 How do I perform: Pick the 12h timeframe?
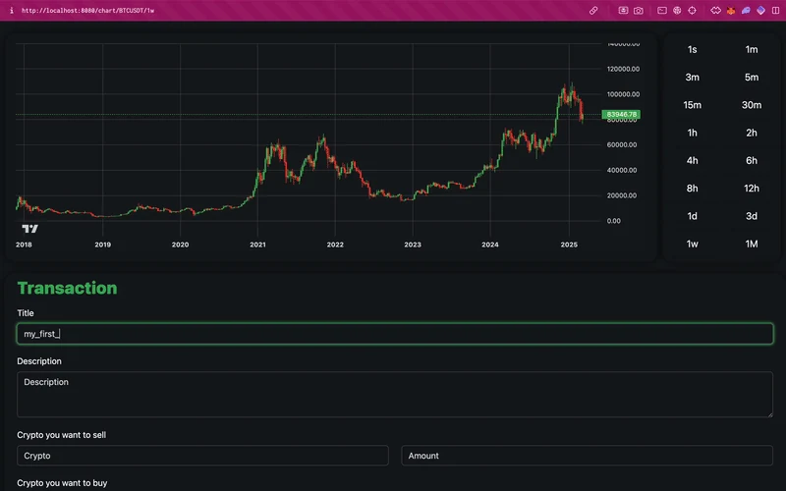click(x=752, y=189)
